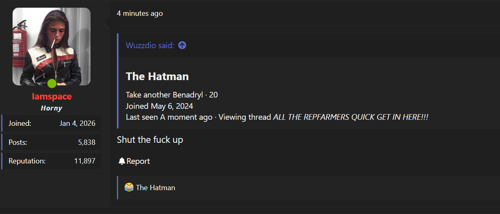Open the "Wuzzdio said:" quote source link
This screenshot has width=500, height=214.
click(150, 45)
